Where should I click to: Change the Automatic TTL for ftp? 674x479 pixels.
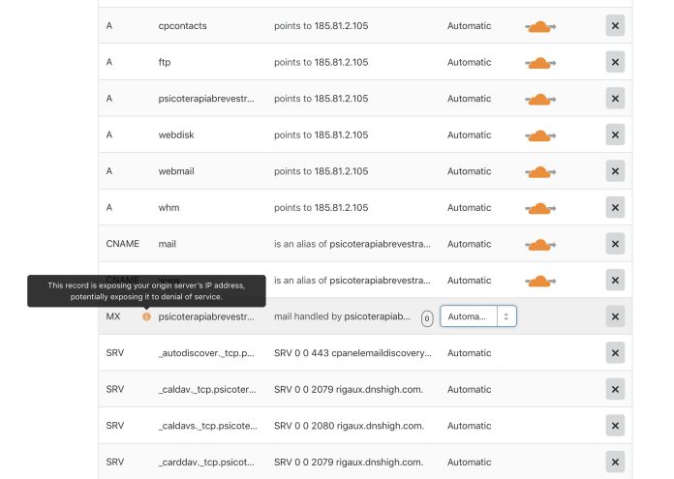[469, 62]
